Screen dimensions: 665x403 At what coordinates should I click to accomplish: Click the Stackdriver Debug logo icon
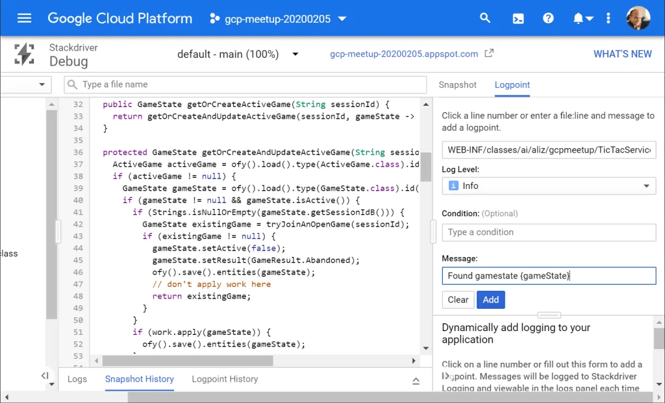point(25,55)
